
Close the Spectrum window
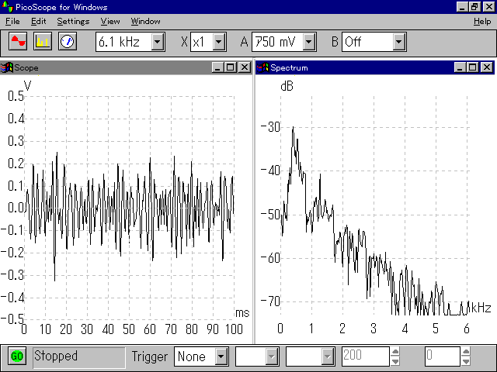tap(487, 67)
